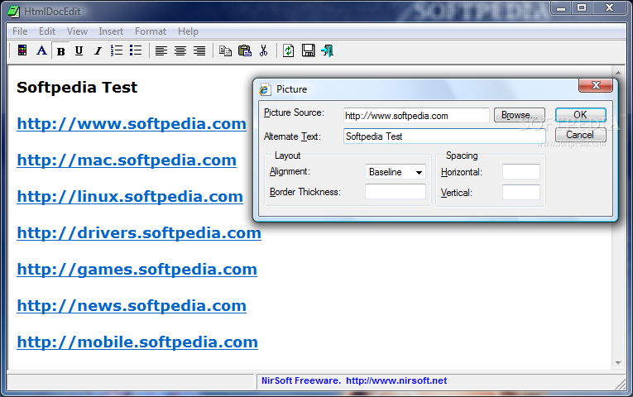Open the Format menu
The width and height of the screenshot is (633, 397).
[150, 31]
